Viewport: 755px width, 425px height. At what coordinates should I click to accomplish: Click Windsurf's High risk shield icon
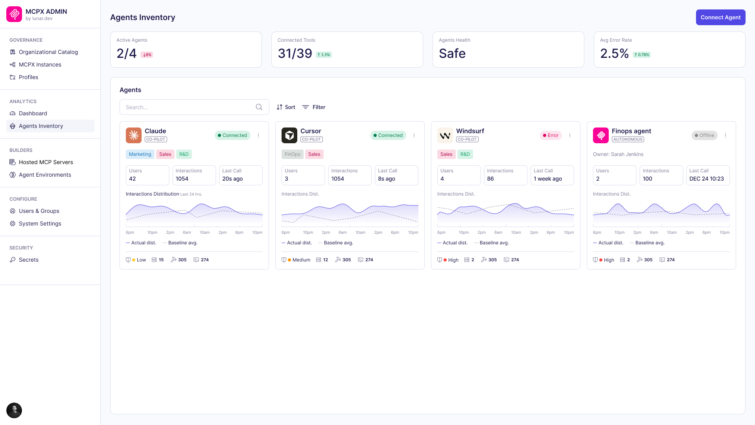[x=440, y=260]
